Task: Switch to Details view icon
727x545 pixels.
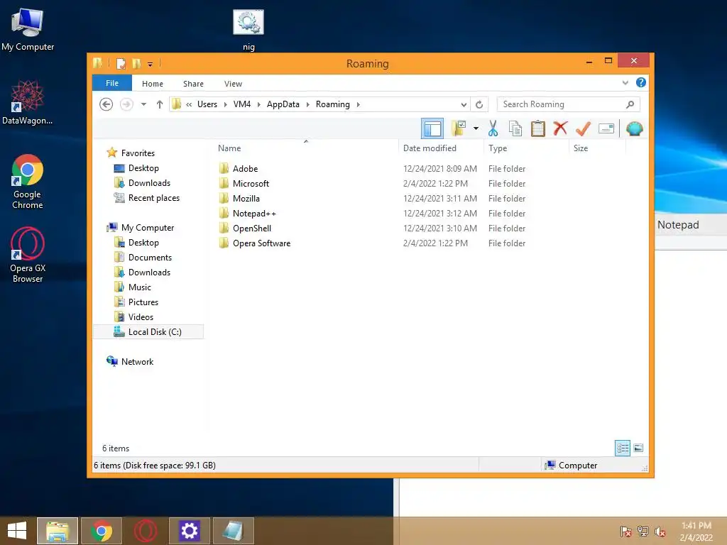Action: point(622,448)
